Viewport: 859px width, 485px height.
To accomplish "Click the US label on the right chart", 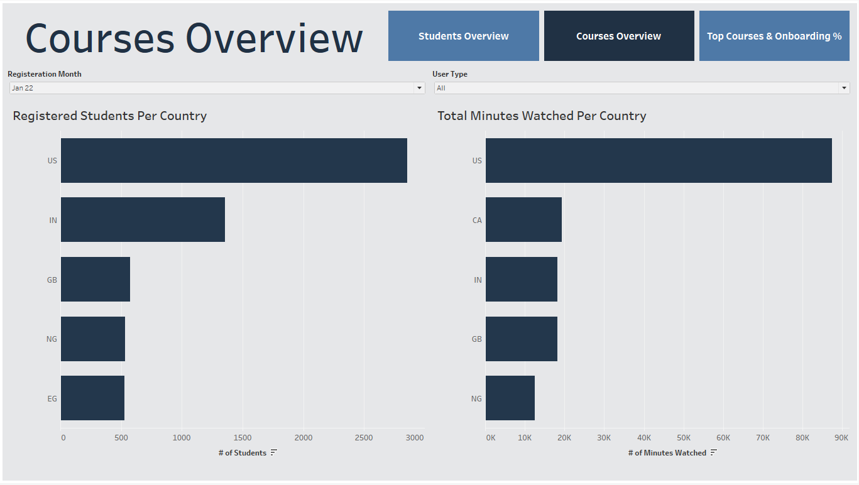I will tap(476, 160).
